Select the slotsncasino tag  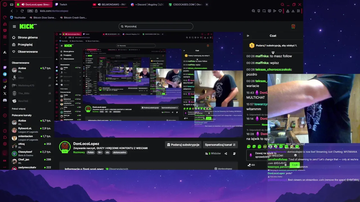(120, 152)
